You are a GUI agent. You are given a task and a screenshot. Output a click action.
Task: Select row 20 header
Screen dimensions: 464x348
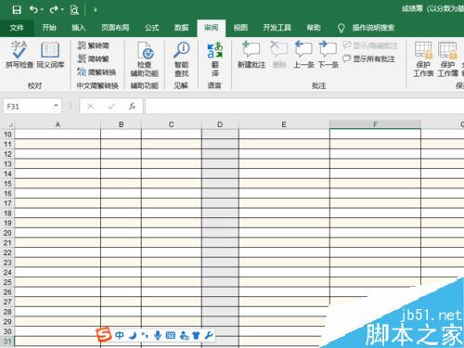click(7, 233)
